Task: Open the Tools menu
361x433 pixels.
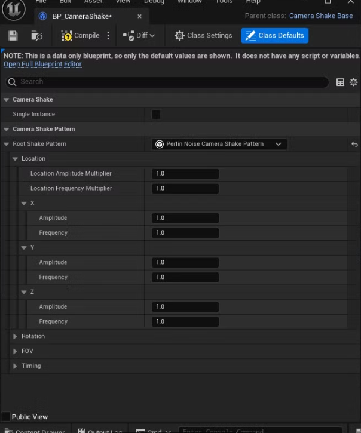Action: (x=224, y=1)
